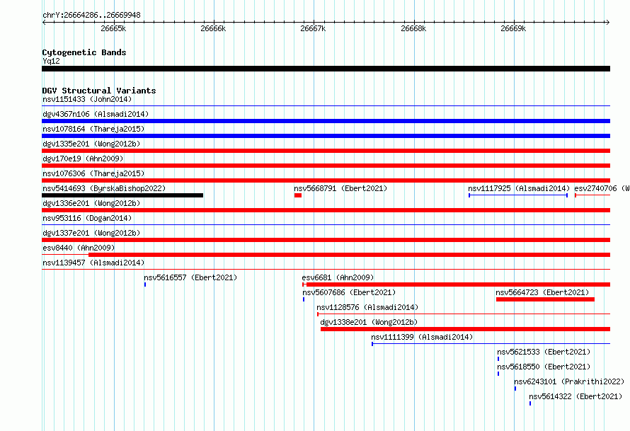
Task: Open variant nsv1076306 (Thareja2015)
Action: [93, 173]
